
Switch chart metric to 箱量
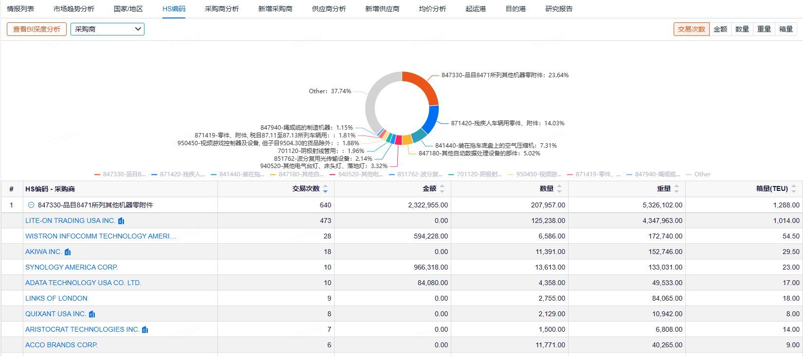point(786,29)
